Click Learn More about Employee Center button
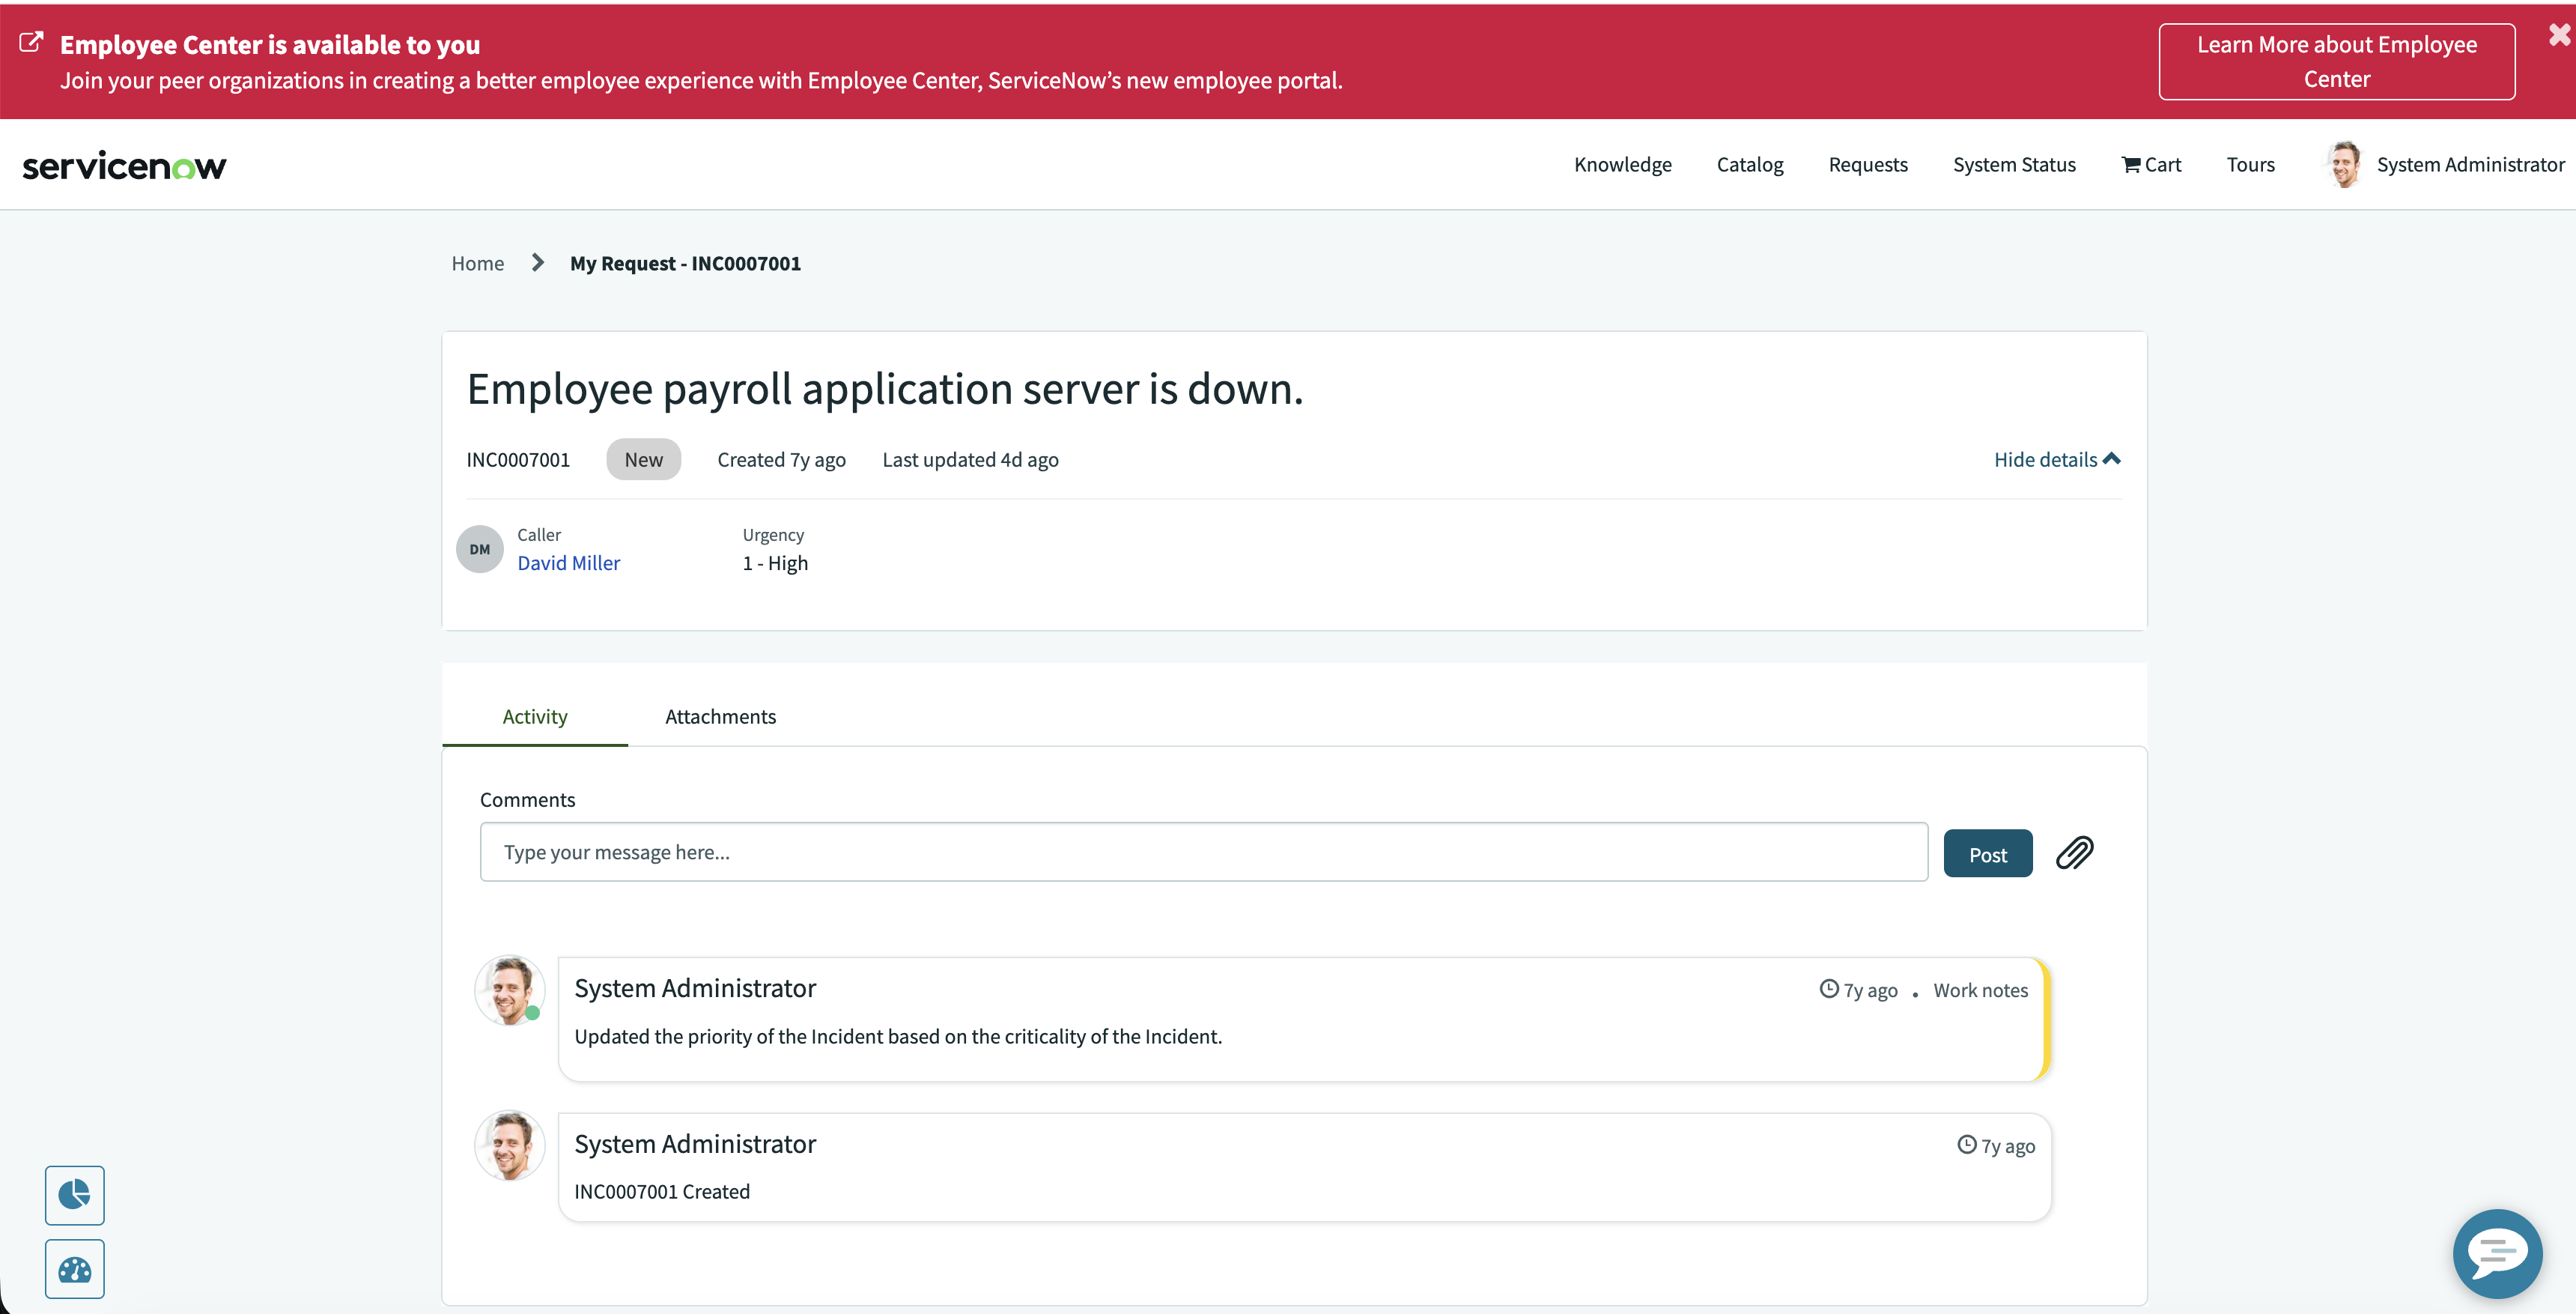The height and width of the screenshot is (1314, 2576). pos(2336,62)
